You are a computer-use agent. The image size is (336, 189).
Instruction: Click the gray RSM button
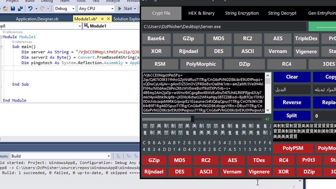coord(160,64)
